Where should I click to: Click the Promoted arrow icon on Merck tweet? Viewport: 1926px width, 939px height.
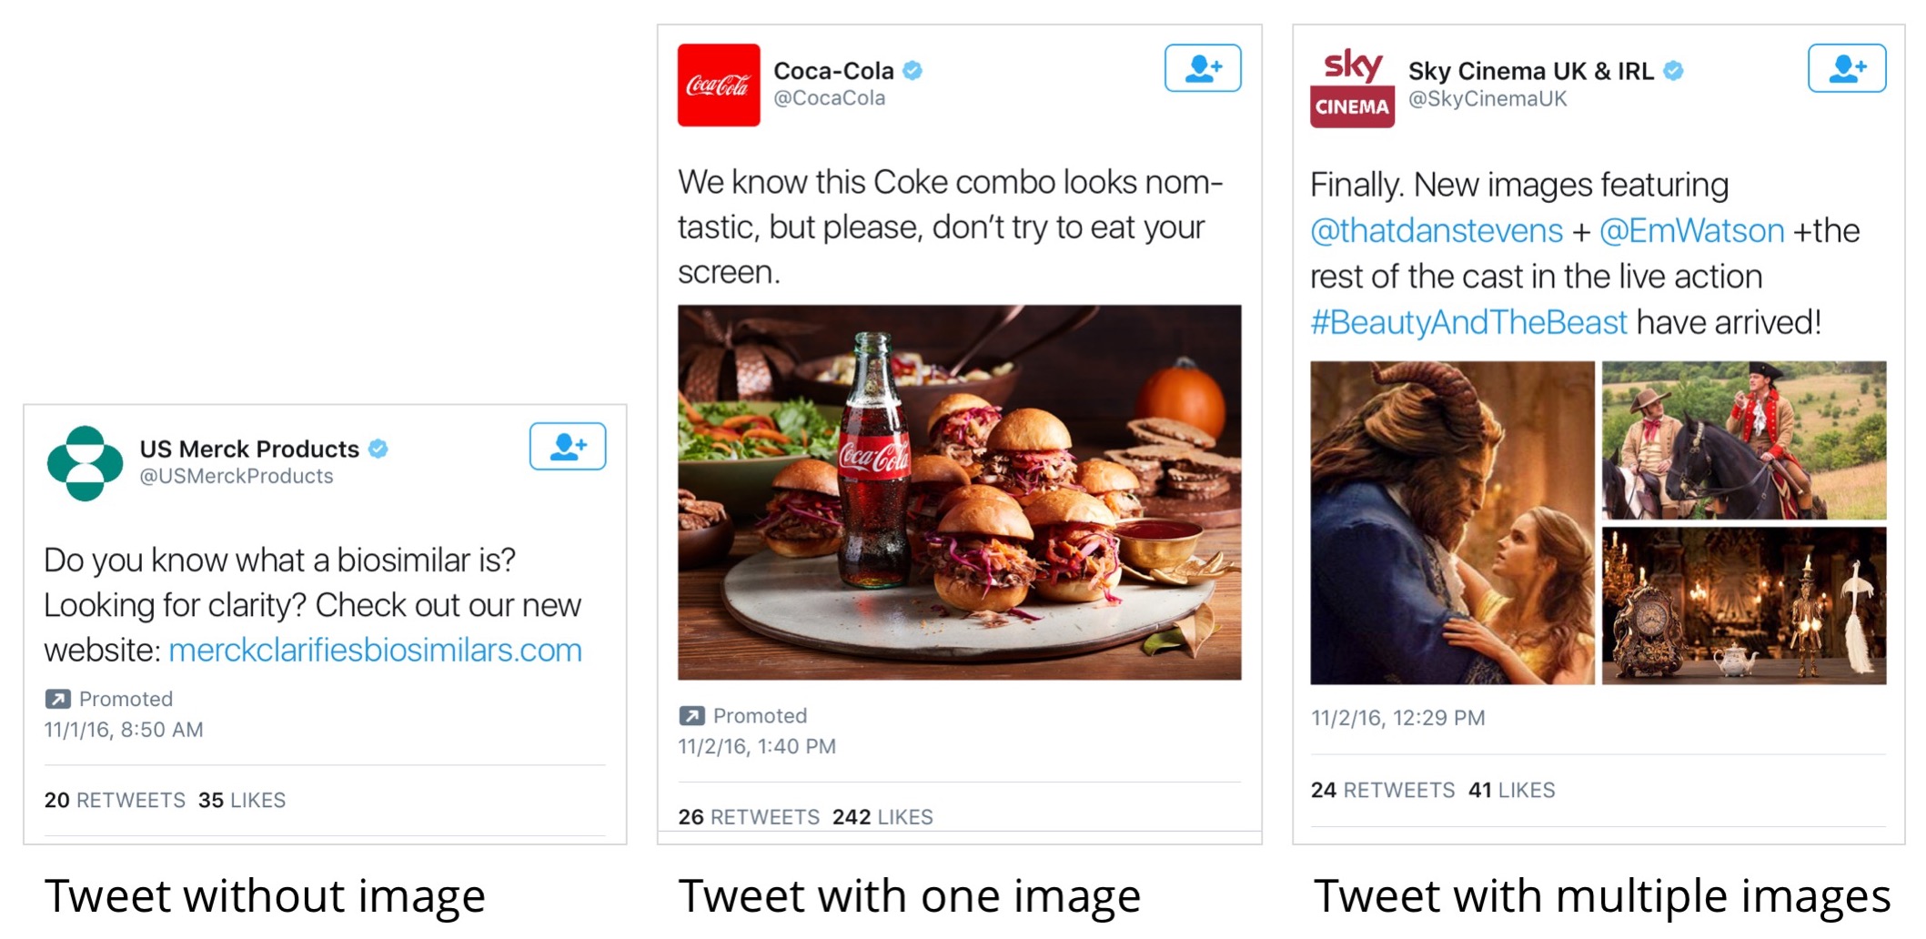pos(57,699)
